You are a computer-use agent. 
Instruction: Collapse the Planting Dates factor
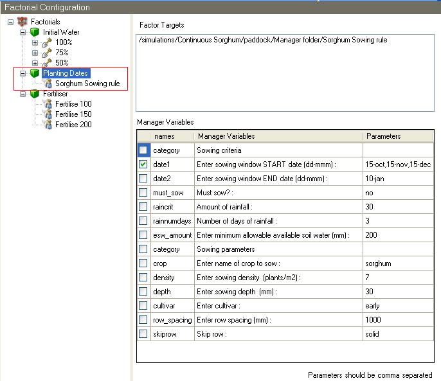pos(22,73)
